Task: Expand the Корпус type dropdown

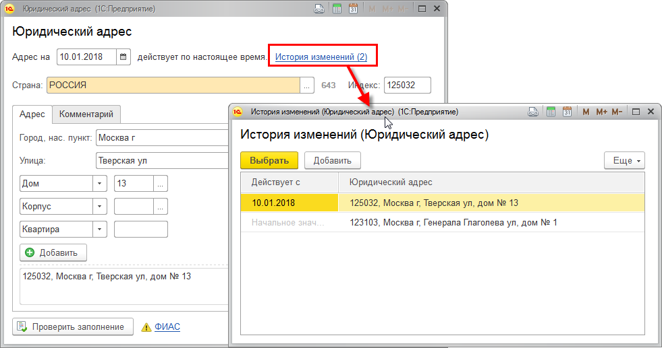Action: (100, 206)
